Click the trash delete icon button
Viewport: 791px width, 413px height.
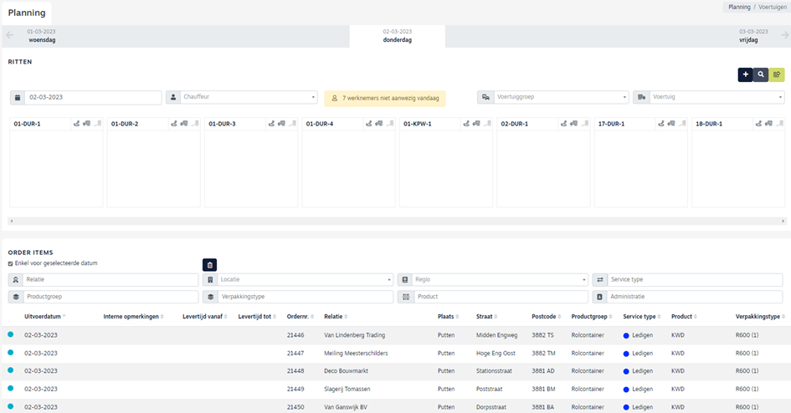209,264
